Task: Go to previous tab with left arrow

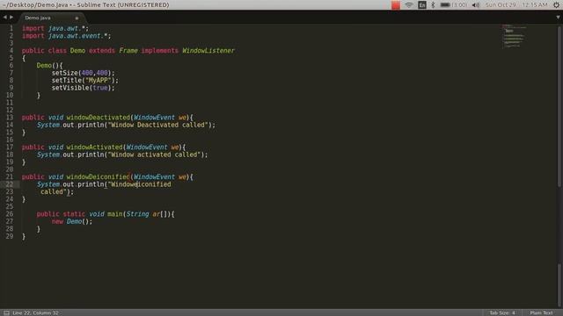Action: [x=4, y=18]
